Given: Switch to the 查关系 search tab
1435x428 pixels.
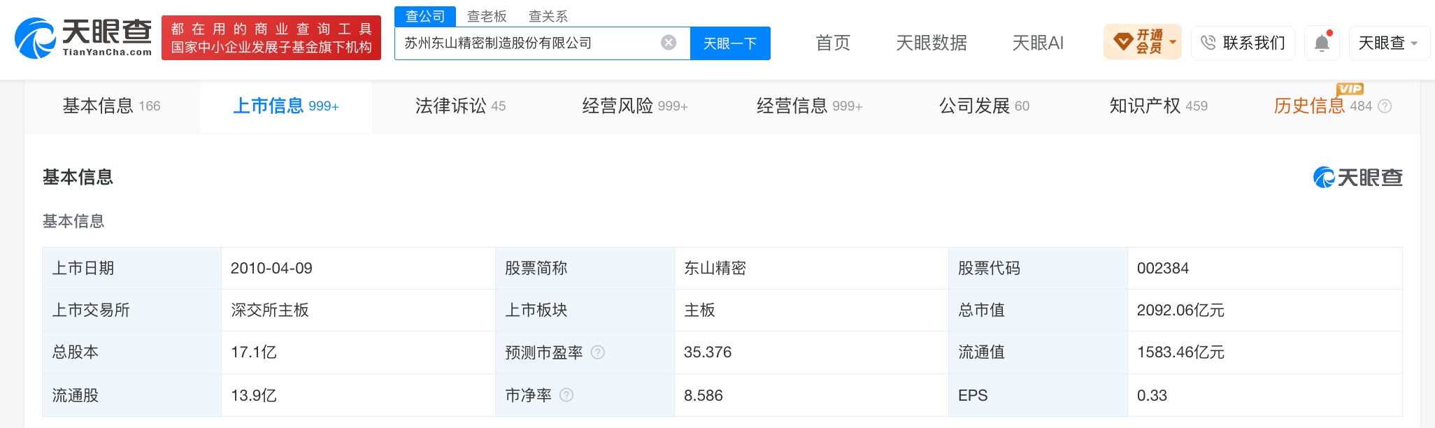Looking at the screenshot, I should (548, 16).
